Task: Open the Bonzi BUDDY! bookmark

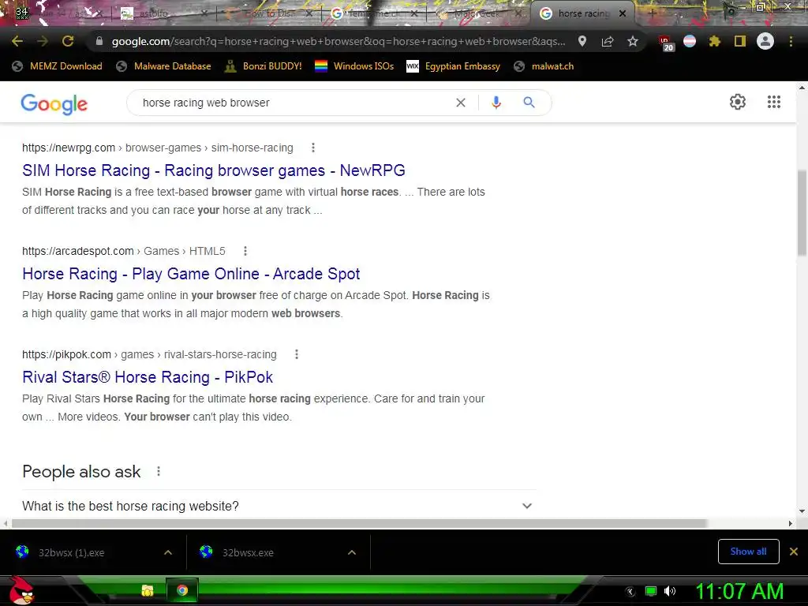Action: (263, 66)
